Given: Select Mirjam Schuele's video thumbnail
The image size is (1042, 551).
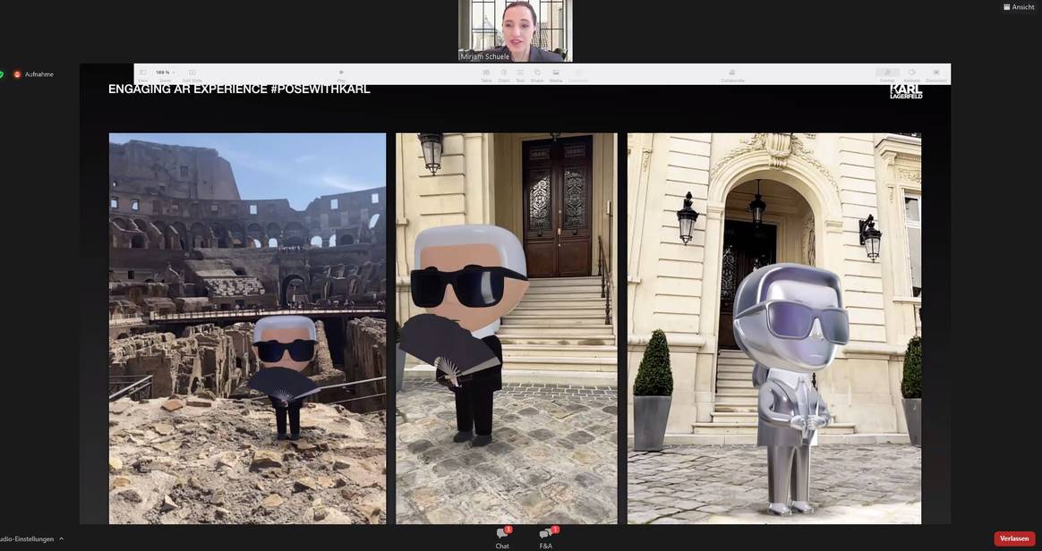Looking at the screenshot, I should pos(515,30).
